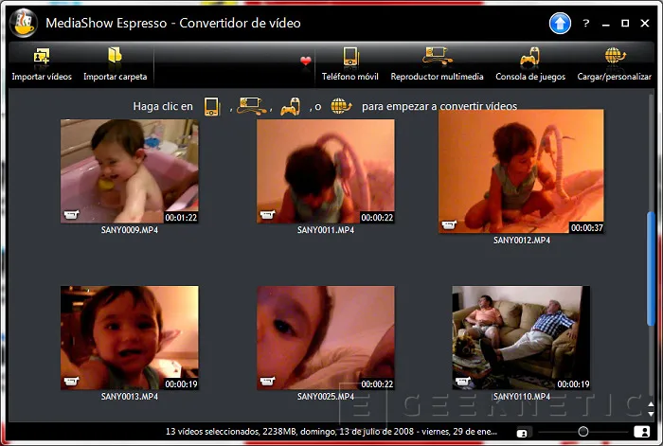
Task: Click the phone icon in the hint line
Action: pyautogui.click(x=212, y=107)
